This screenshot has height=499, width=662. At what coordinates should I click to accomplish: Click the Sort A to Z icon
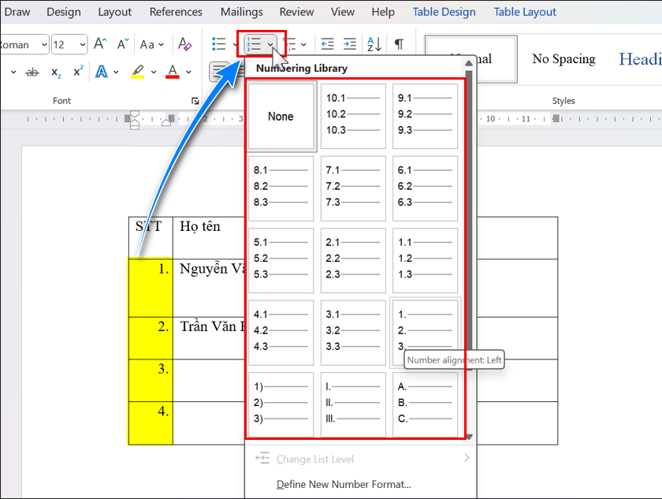click(x=374, y=45)
